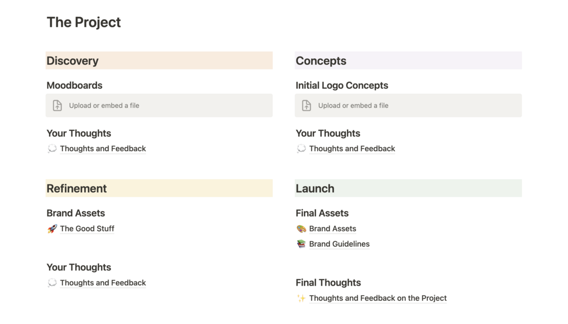Select the Discovery section heading
This screenshot has width=568, height=324.
[72, 61]
